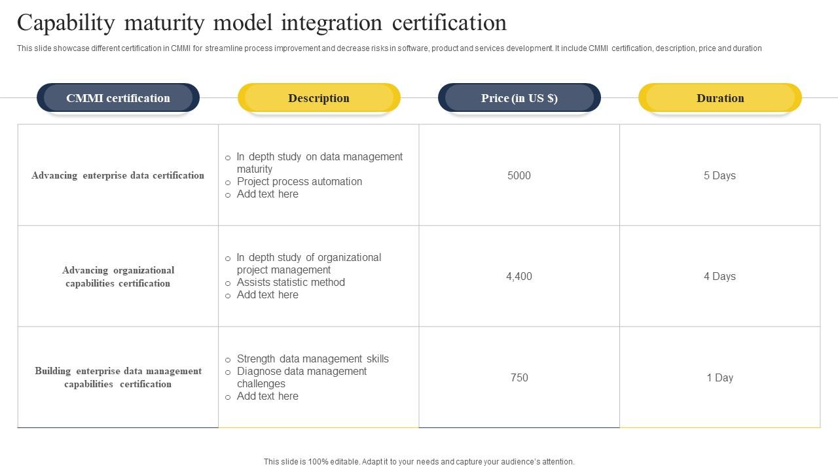Screen dimensions: 838x471
Task: Click the 5 Days duration cell
Action: [720, 175]
